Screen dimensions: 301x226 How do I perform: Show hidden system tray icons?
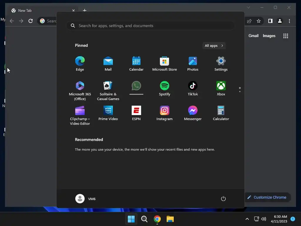coord(247,219)
